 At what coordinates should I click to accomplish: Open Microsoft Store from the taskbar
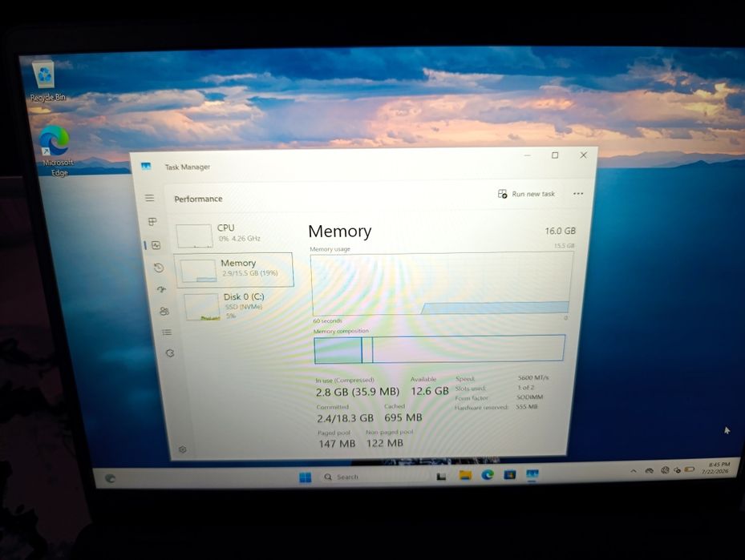pyautogui.click(x=510, y=474)
